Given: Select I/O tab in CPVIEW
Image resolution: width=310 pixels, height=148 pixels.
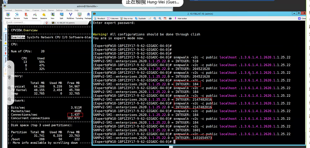Looking at the screenshot, I should pos(65,37).
